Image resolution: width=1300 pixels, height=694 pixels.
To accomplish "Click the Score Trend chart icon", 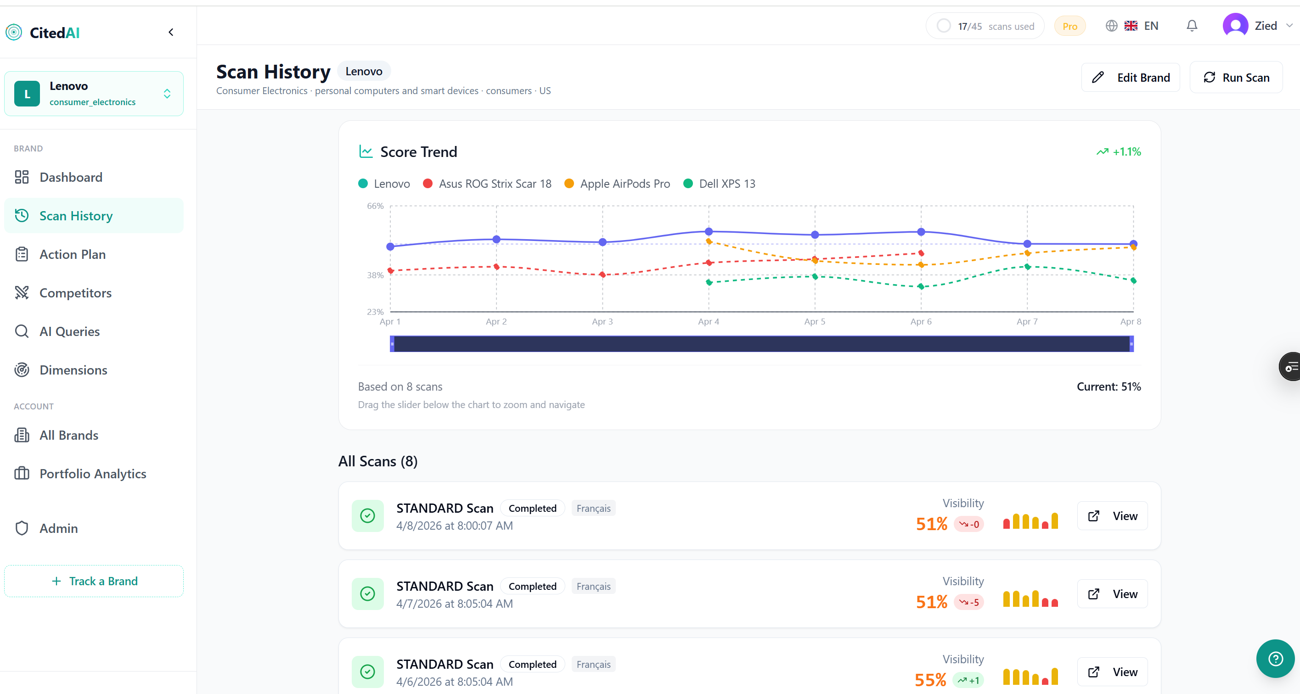I will [366, 151].
